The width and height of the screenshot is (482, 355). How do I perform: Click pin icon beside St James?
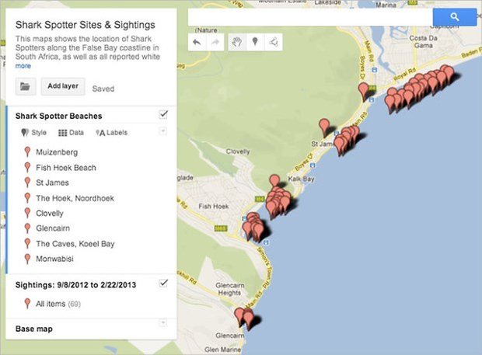coord(27,183)
